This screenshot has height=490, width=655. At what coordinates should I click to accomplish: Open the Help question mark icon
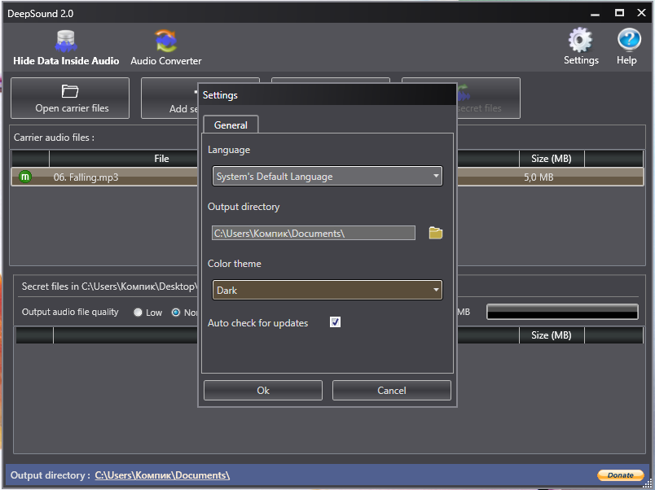(x=628, y=40)
